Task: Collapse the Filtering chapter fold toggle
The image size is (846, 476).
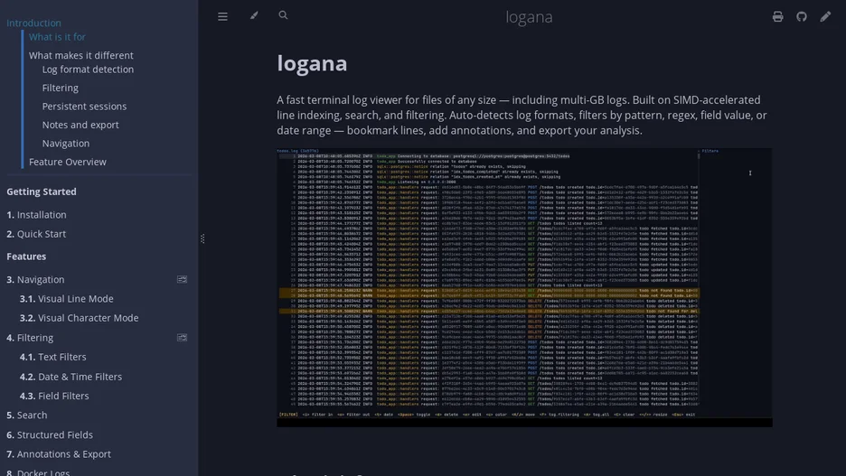Action: pos(182,338)
